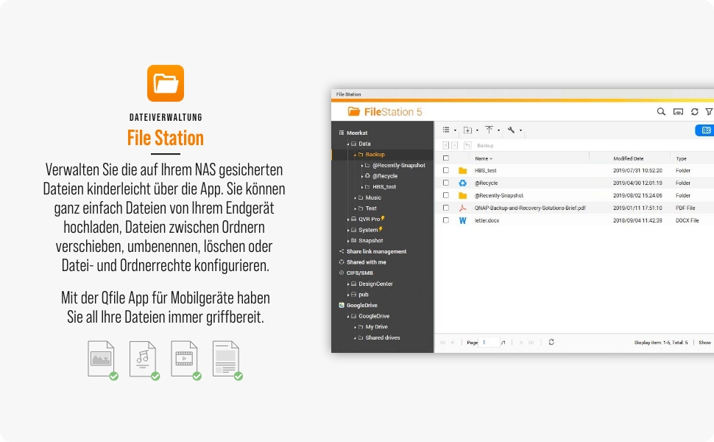The height and width of the screenshot is (442, 714).
Task: Click the PDF icon of the QNAP brief
Action: (463, 208)
